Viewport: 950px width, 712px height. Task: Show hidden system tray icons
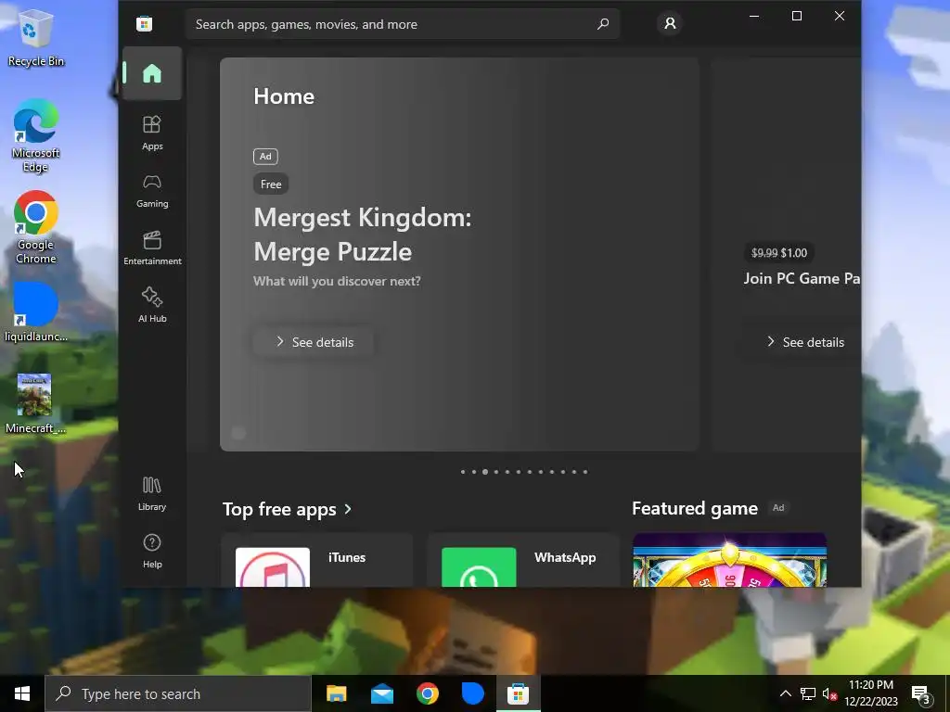tap(785, 693)
